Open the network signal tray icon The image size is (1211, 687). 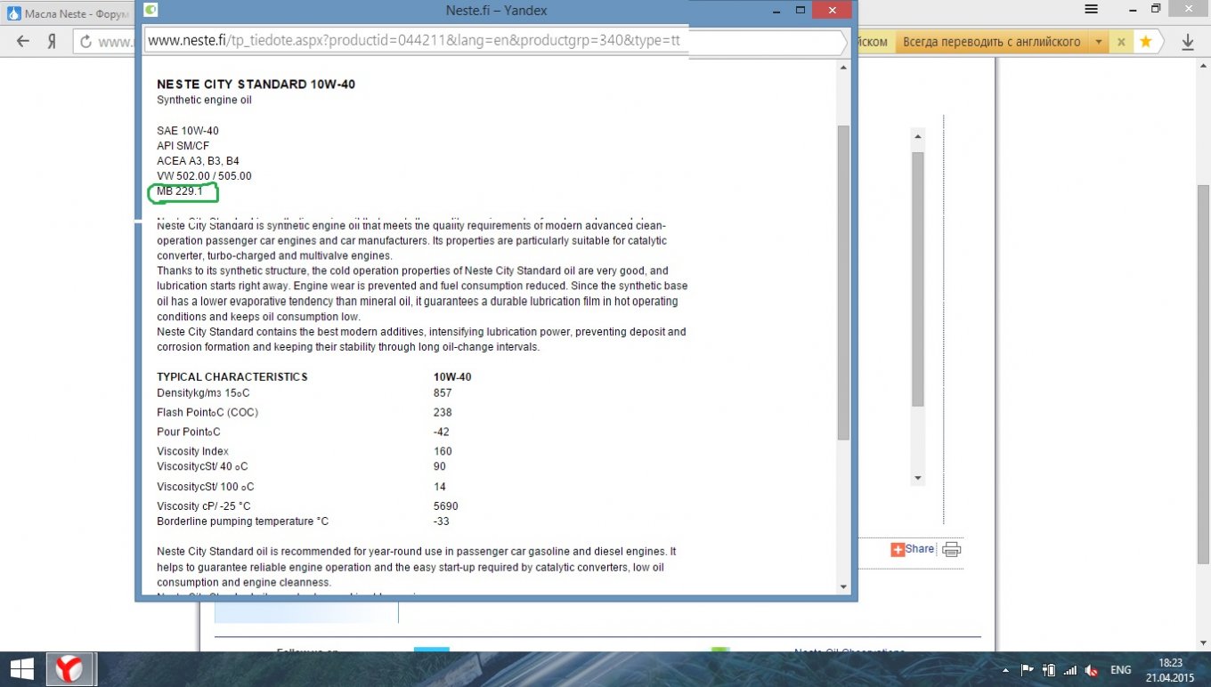pyautogui.click(x=1070, y=670)
